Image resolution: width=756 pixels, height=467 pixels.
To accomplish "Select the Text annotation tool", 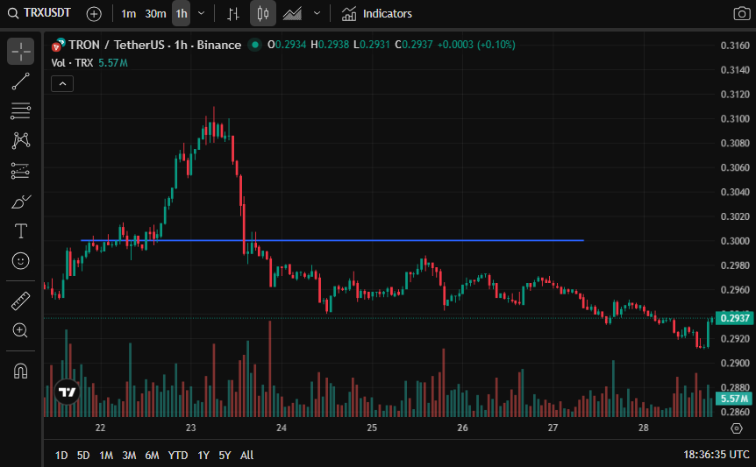I will (21, 231).
